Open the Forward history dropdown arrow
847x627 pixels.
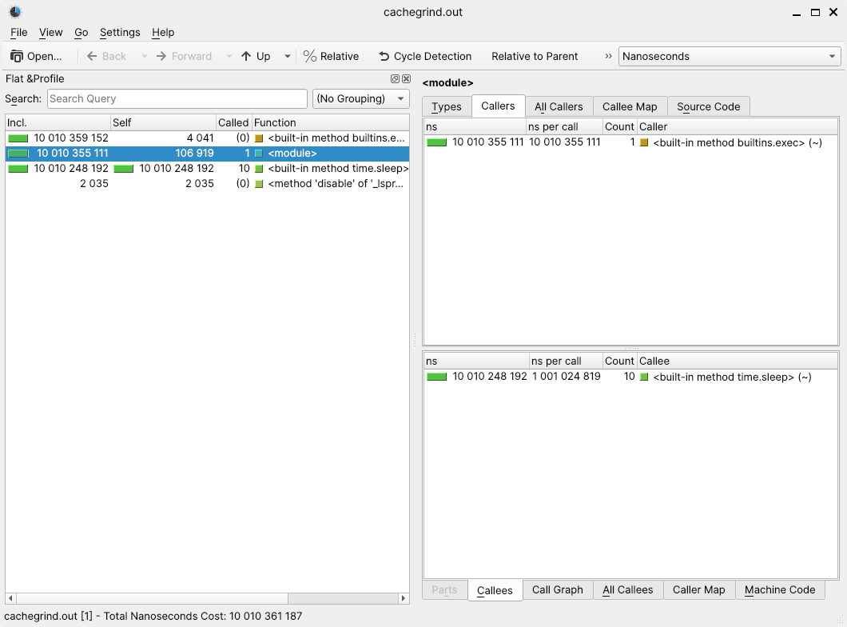coord(229,56)
